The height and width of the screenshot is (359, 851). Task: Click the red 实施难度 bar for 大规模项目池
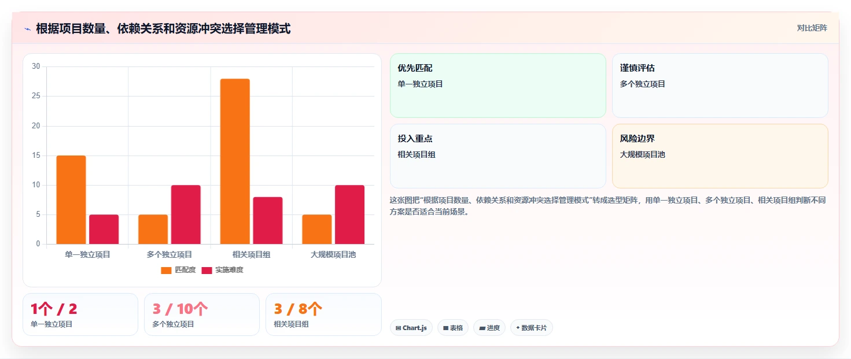(x=350, y=214)
